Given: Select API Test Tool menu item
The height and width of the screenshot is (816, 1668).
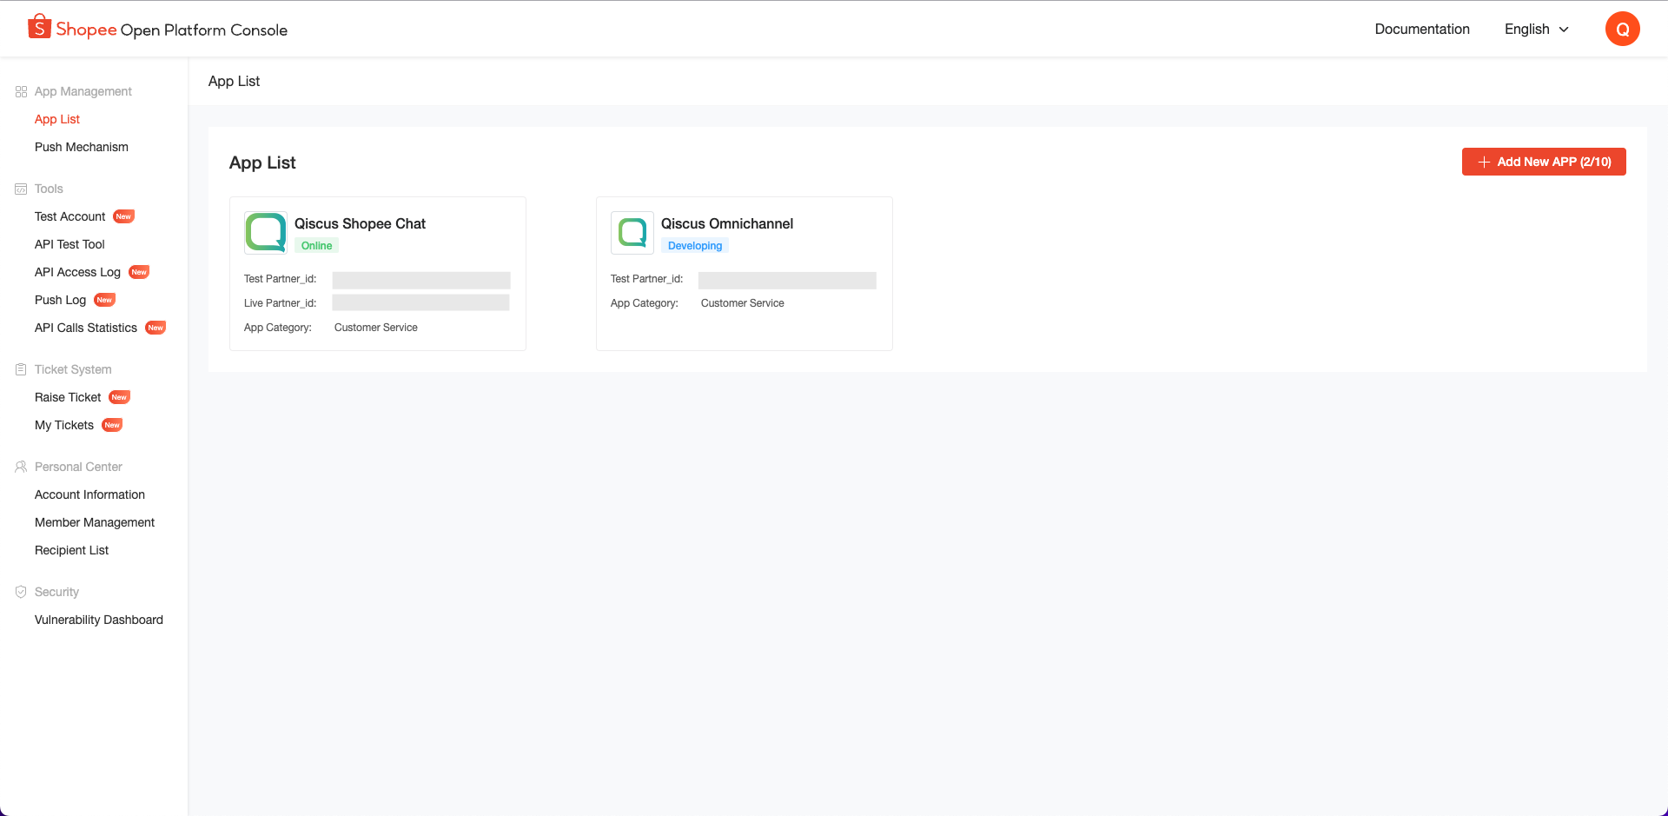Looking at the screenshot, I should pyautogui.click(x=69, y=244).
